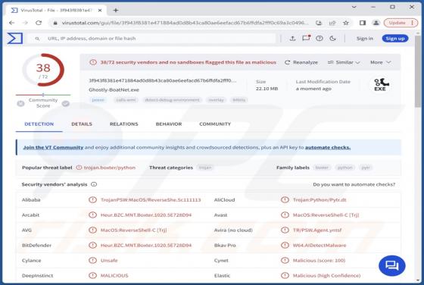Image resolution: width=424 pixels, height=285 pixels.
Task: Switch to the BEHAVIOR tab
Action: point(169,124)
